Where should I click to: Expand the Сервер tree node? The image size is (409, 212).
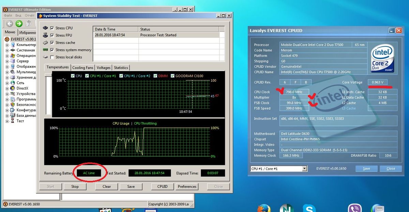(7, 61)
